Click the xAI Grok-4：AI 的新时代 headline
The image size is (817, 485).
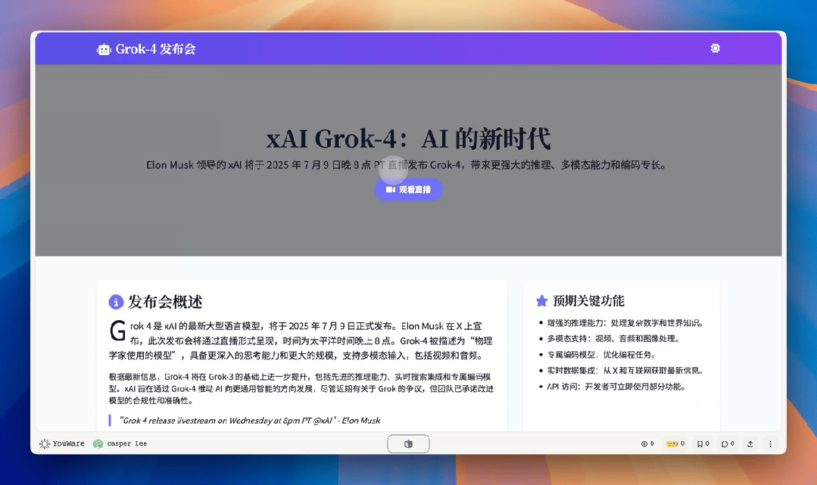(409, 138)
